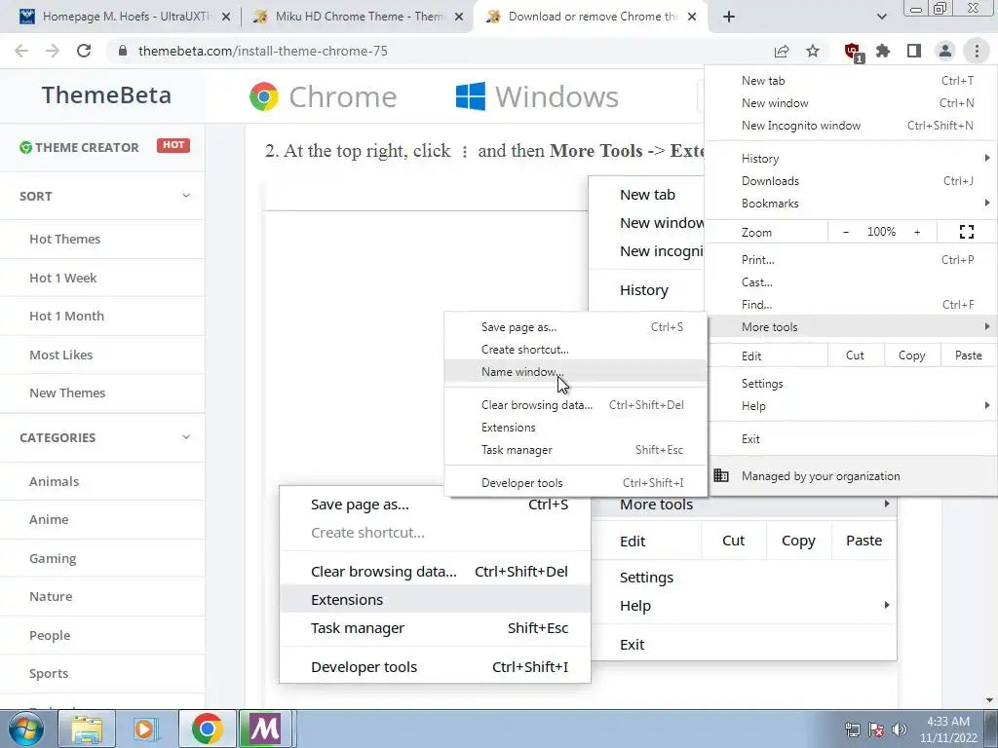The width and height of the screenshot is (998, 748).
Task: Click the browser Back arrow
Action: (x=21, y=51)
